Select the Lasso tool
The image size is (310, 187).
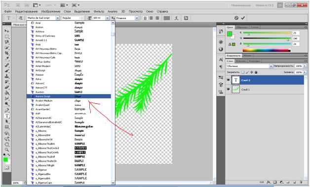(x=7, y=42)
